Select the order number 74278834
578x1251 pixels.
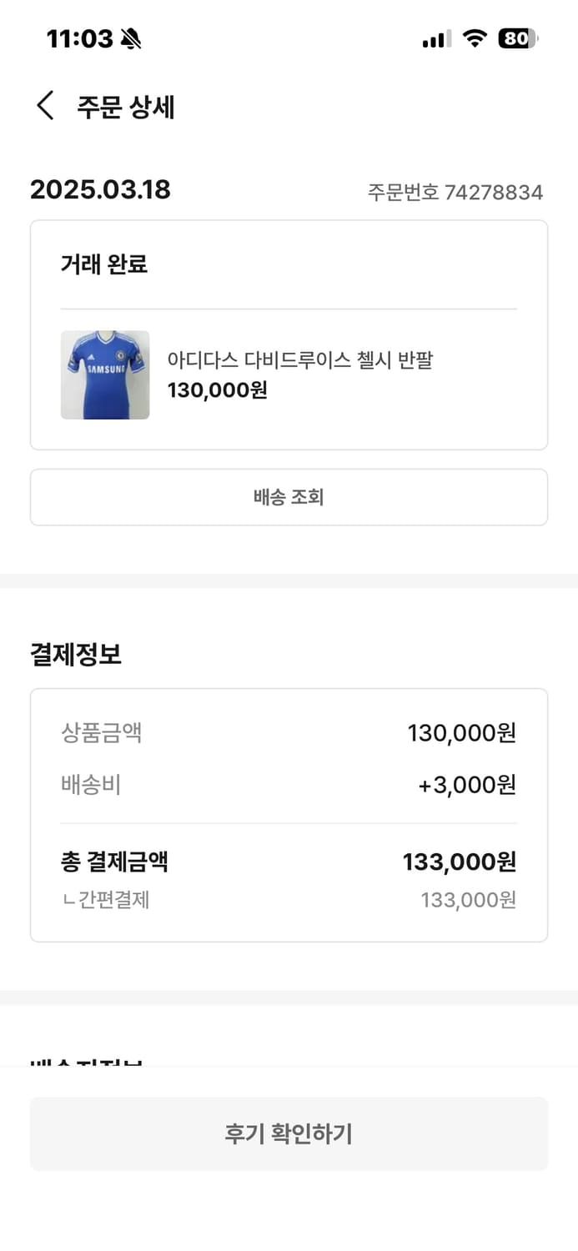coord(456,193)
